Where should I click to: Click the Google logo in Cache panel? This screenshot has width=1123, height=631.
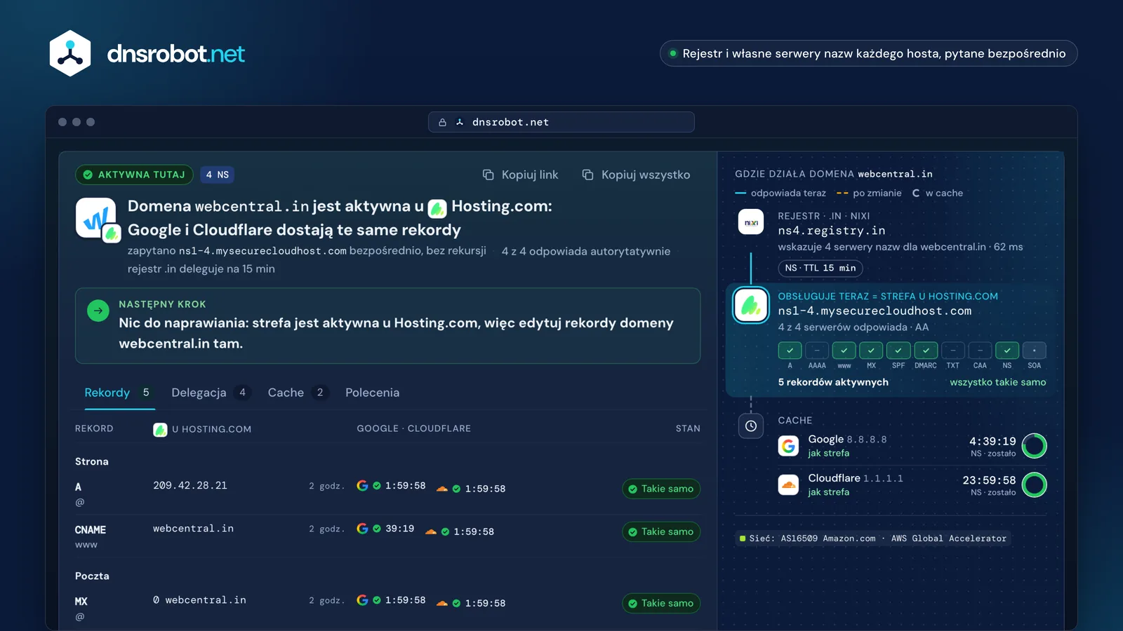point(789,446)
